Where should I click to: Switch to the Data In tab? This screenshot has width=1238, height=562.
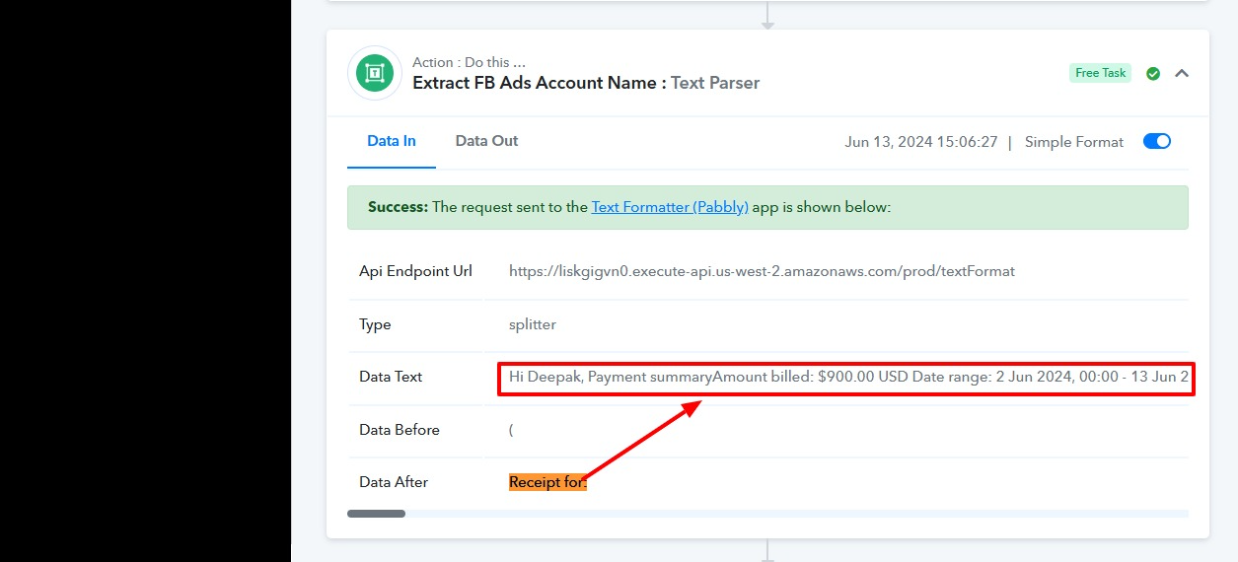click(x=392, y=141)
